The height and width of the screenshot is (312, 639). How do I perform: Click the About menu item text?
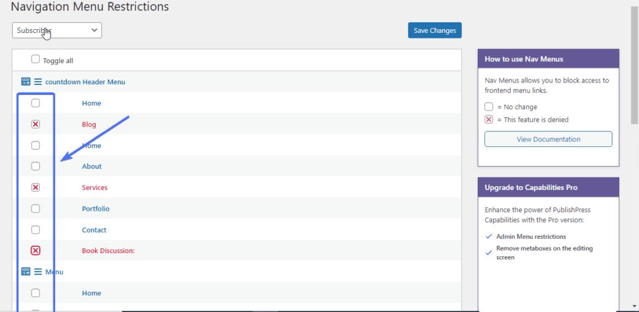tap(92, 166)
